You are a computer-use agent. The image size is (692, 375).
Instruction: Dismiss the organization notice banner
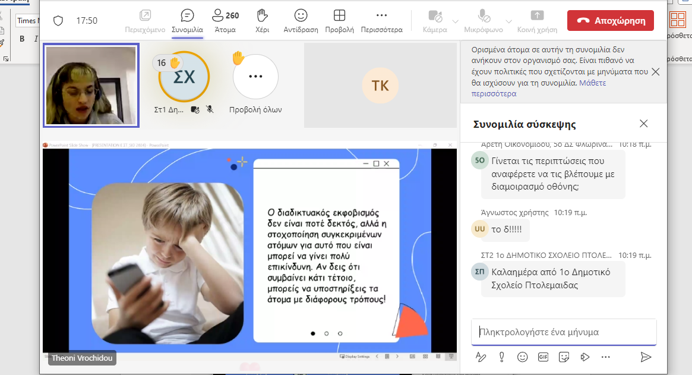click(656, 71)
